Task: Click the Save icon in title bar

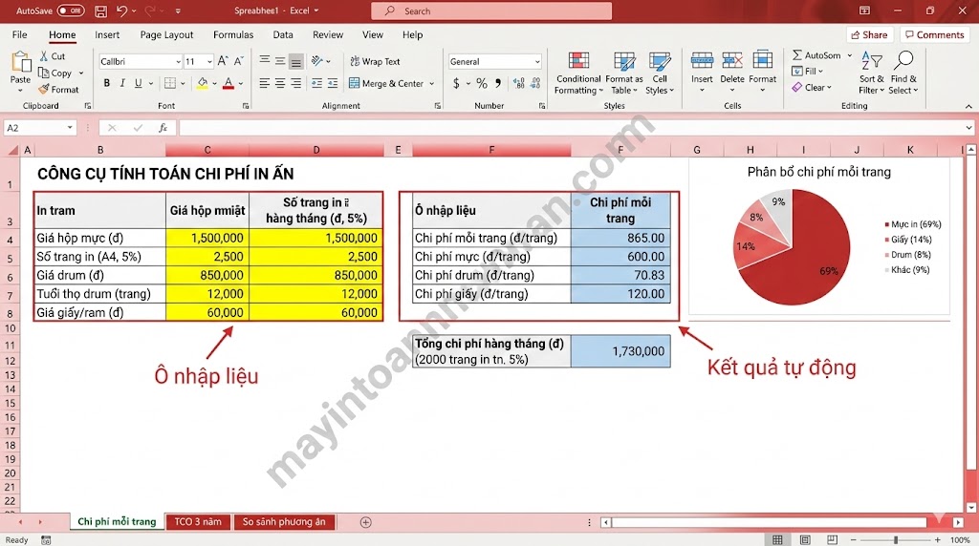Action: click(101, 11)
